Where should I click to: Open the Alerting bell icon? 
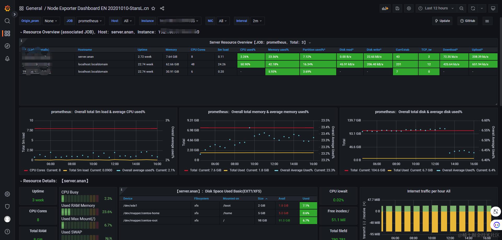coord(7,58)
